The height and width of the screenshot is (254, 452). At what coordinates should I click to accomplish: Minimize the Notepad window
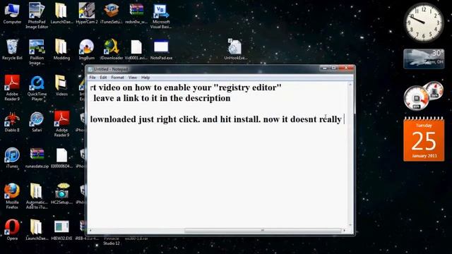click(x=325, y=68)
